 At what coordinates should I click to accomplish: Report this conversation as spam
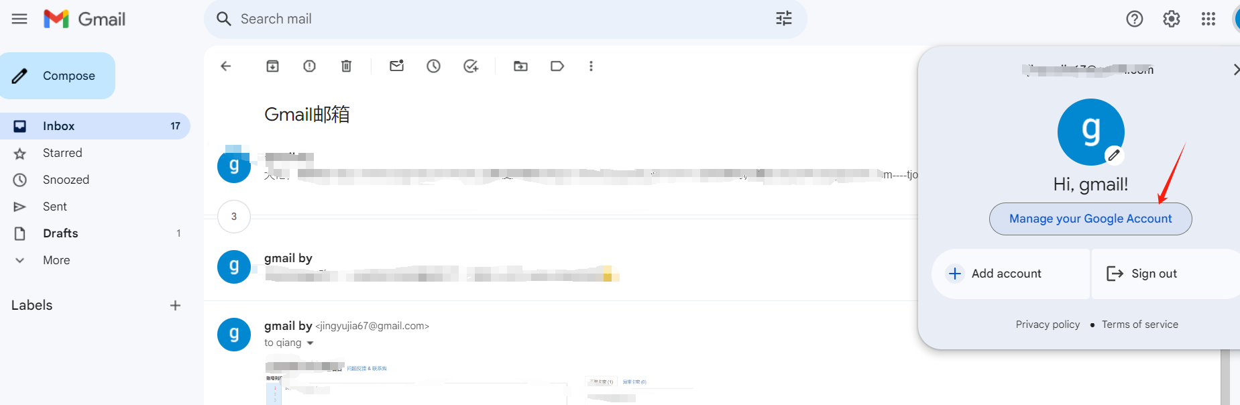(x=309, y=66)
